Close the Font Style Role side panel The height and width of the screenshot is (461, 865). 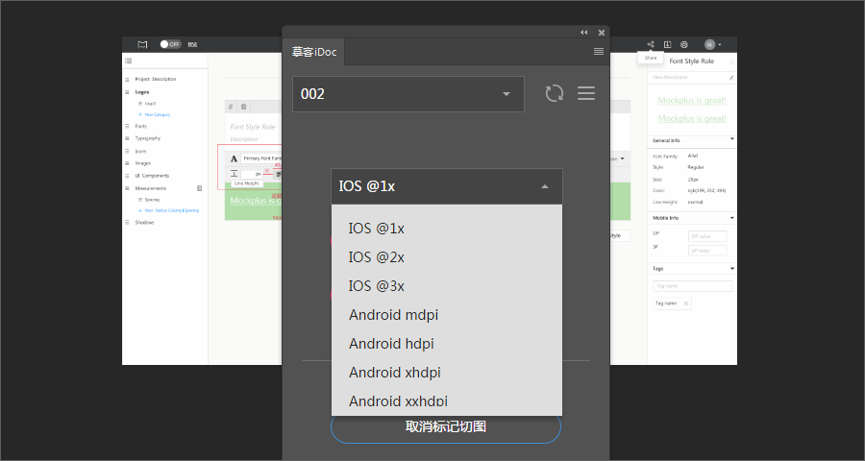click(731, 61)
